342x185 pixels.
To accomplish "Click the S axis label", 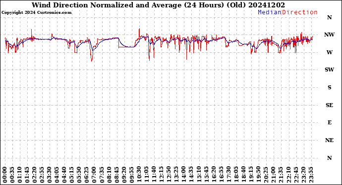I will click(329, 87).
